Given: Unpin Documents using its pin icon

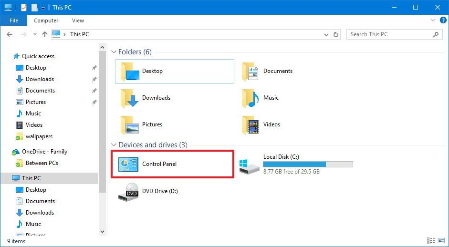Looking at the screenshot, I should pyautogui.click(x=94, y=91).
